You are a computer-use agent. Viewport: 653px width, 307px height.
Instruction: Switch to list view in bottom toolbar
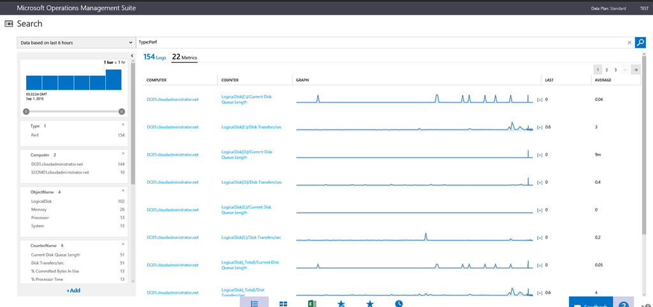pyautogui.click(x=254, y=304)
